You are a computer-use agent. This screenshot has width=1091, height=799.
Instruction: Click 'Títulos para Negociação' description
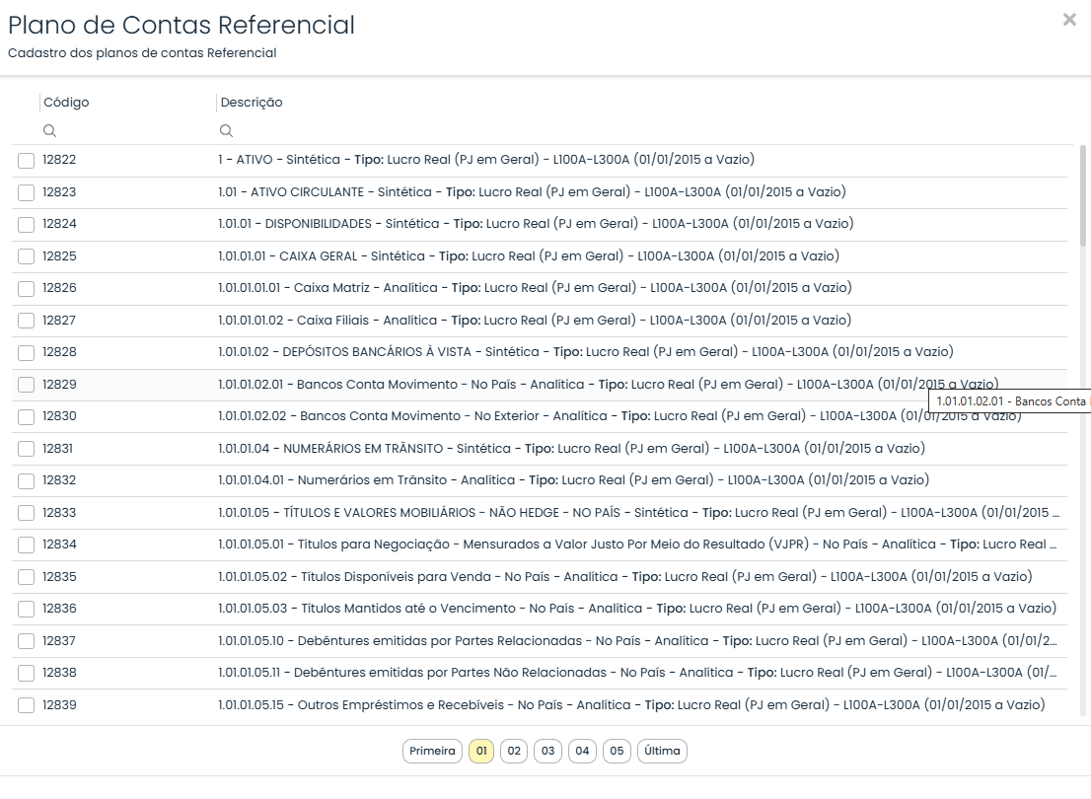[637, 544]
